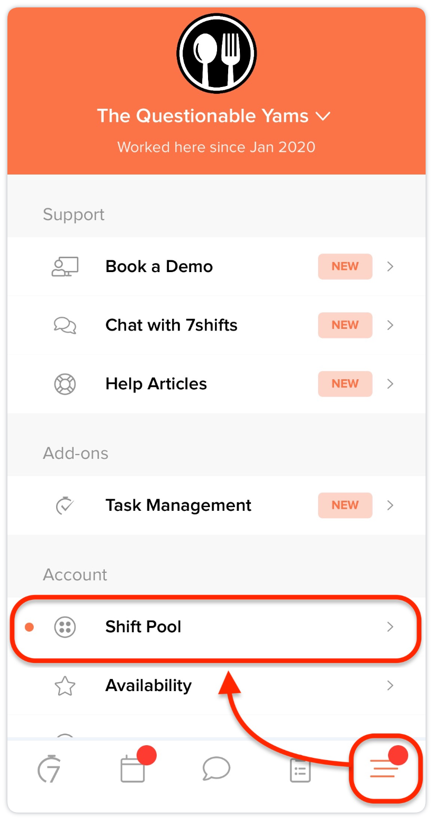Open the More menu tab
Image resolution: width=433 pixels, height=820 pixels.
click(384, 769)
